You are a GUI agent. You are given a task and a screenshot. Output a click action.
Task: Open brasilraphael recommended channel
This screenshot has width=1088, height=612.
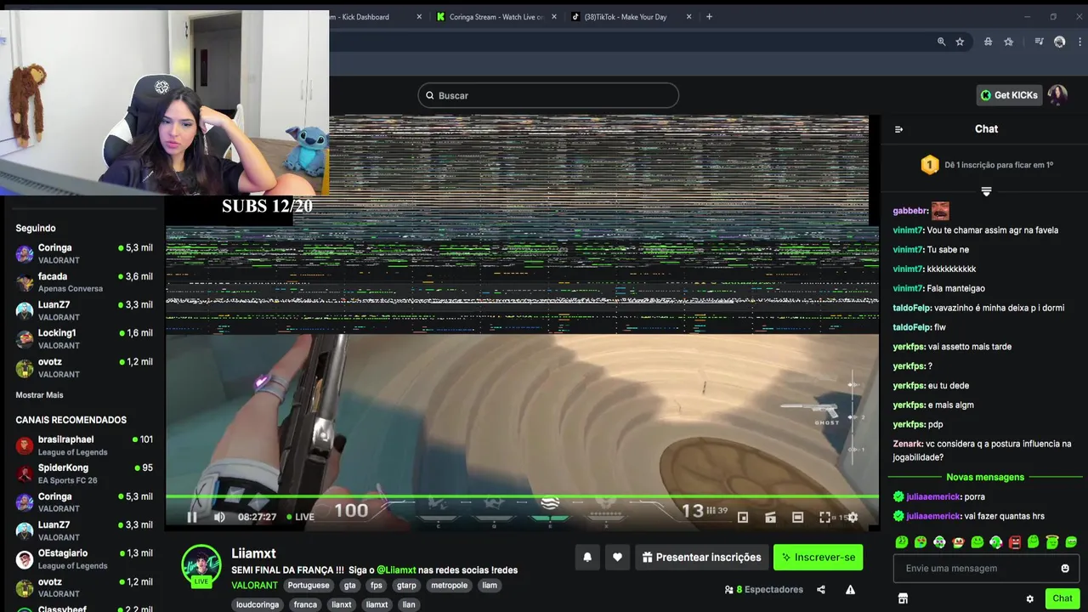(x=84, y=445)
